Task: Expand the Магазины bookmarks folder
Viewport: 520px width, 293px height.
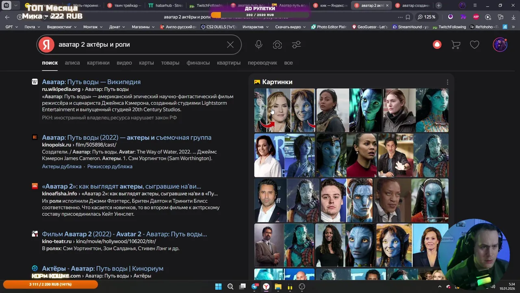Action: (x=143, y=27)
